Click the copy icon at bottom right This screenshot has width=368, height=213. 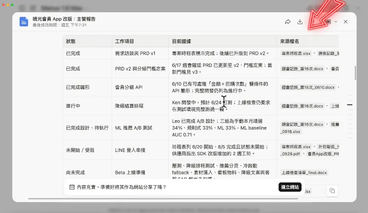332,191
